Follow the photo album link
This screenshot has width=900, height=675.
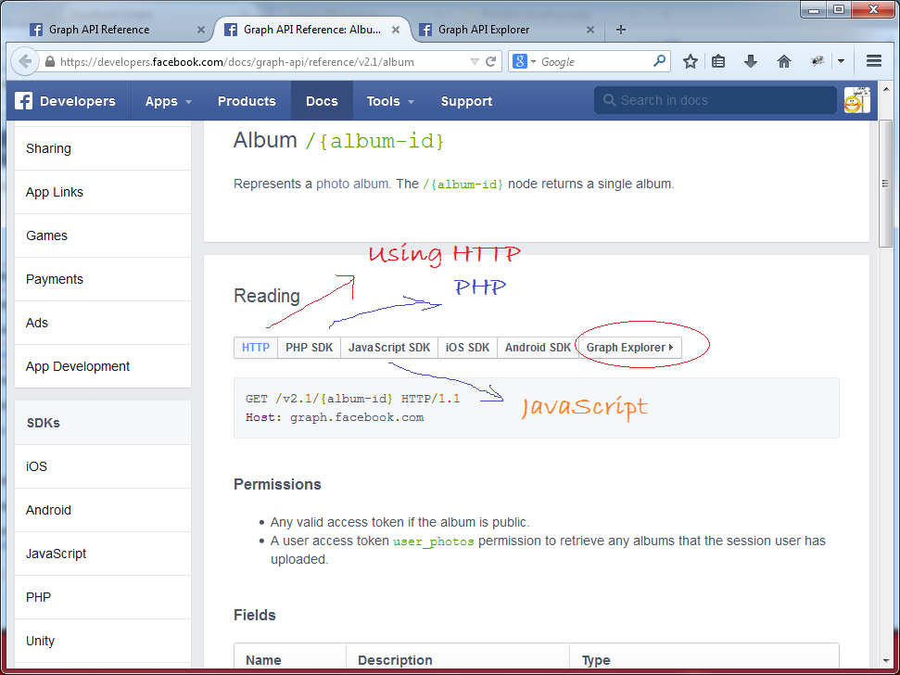point(352,185)
